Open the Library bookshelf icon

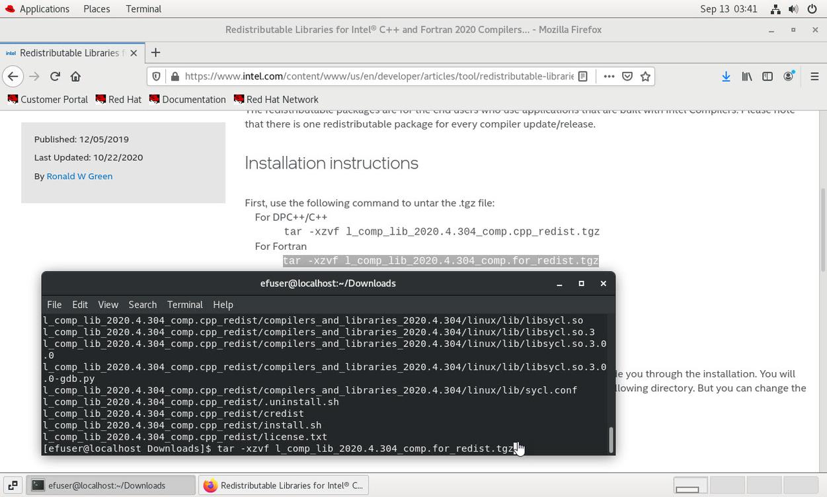coord(747,76)
